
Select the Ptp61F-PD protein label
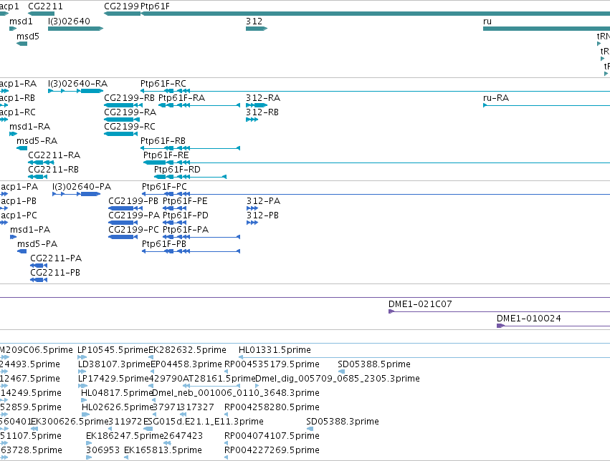tap(185, 215)
